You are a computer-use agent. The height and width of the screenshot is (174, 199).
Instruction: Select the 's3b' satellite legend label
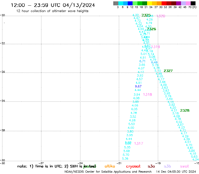pos(167,166)
